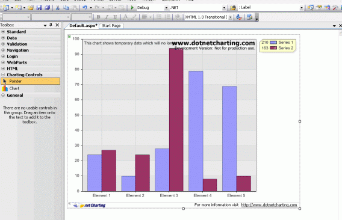Viewport: 342px width, 220px height.
Task: Open the document tab list dropdown arrow
Action: pyautogui.click(x=334, y=26)
